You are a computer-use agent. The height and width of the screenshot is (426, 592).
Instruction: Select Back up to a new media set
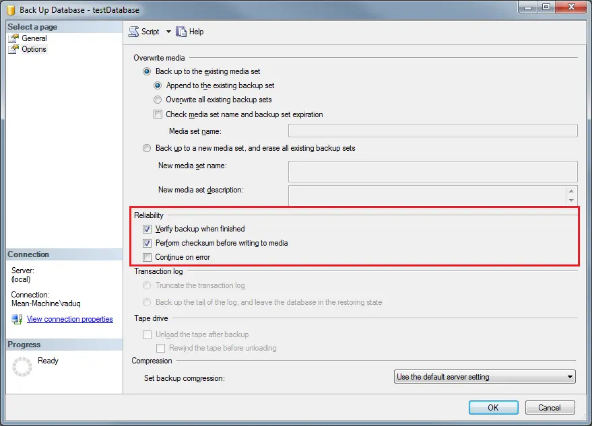click(x=147, y=148)
